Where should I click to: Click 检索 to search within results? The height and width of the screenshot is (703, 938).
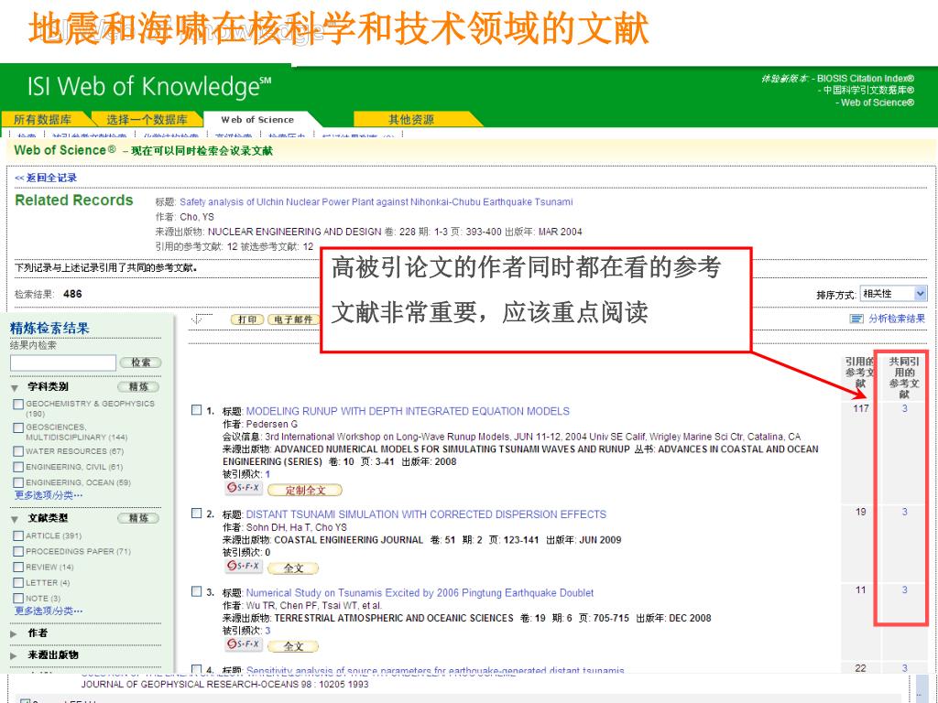click(140, 362)
